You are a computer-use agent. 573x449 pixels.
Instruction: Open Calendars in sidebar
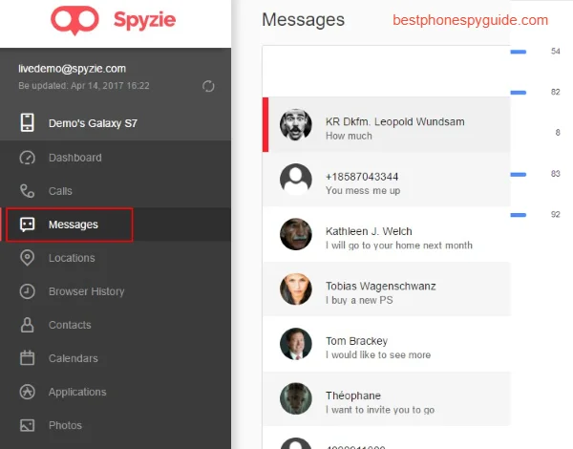[116, 358]
